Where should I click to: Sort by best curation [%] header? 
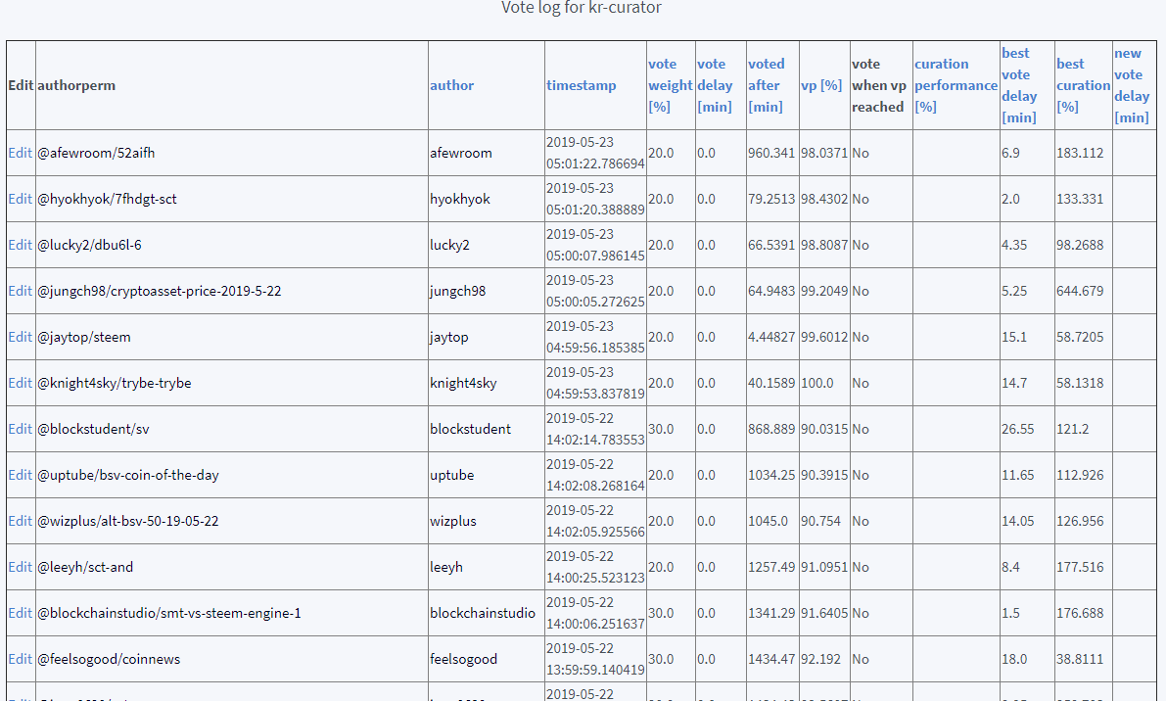click(x=1083, y=85)
